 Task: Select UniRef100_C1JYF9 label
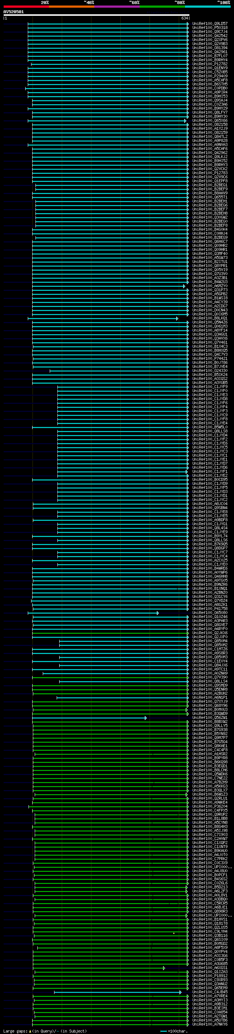click(210, 387)
